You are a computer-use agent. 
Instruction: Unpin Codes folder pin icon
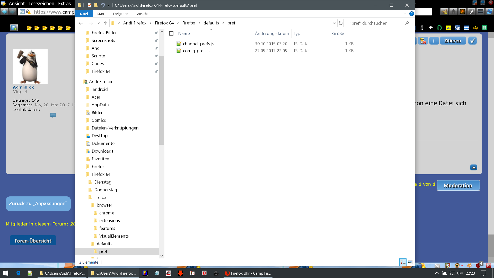(156, 64)
